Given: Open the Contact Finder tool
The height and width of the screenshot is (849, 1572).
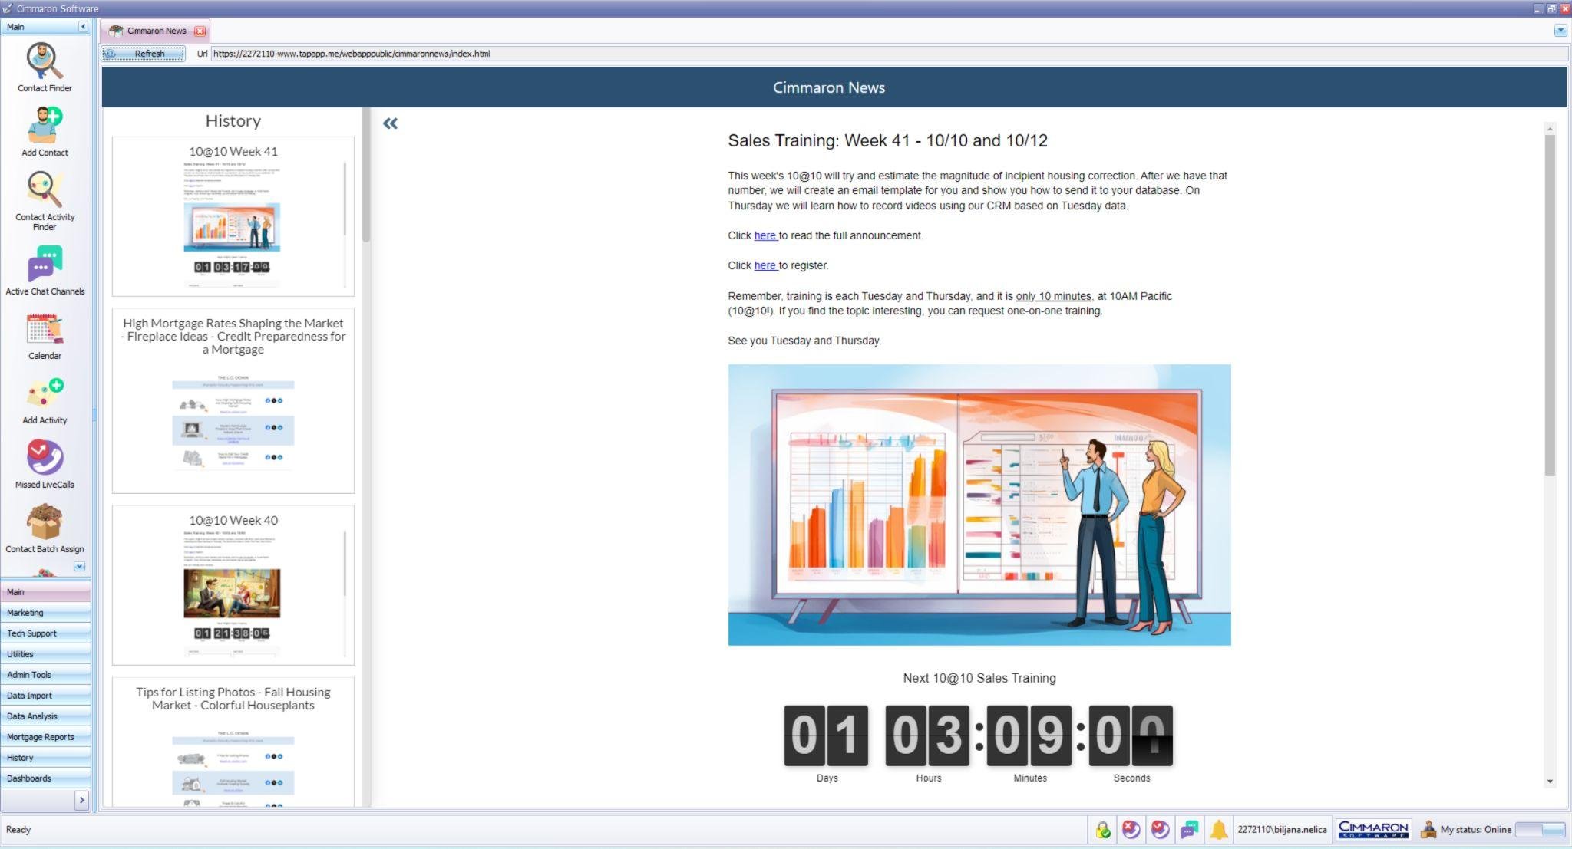Looking at the screenshot, I should 45,67.
